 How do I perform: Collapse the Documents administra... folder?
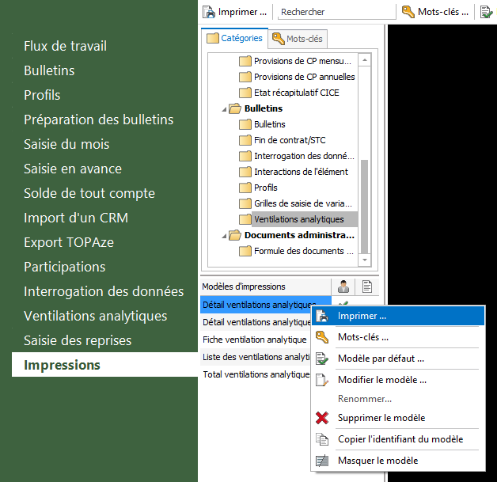[x=224, y=236]
